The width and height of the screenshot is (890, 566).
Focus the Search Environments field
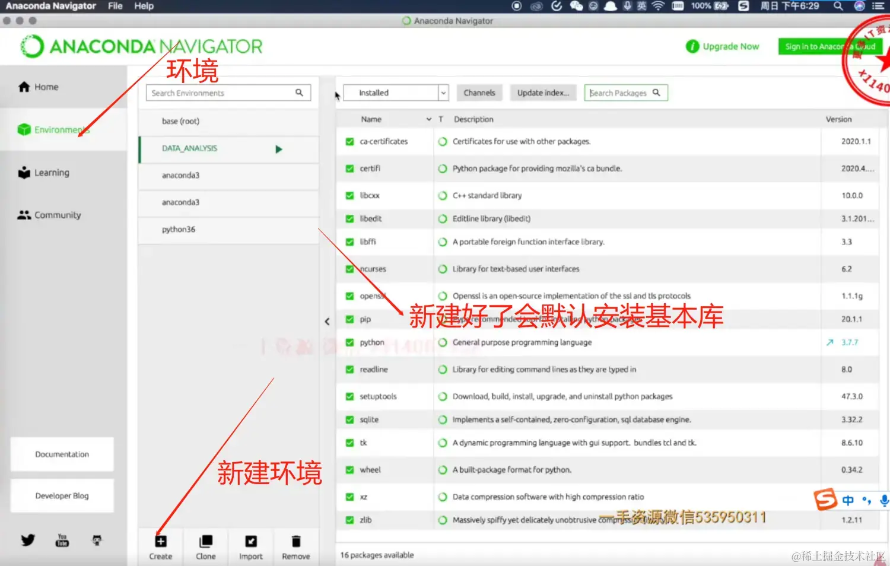click(x=228, y=93)
